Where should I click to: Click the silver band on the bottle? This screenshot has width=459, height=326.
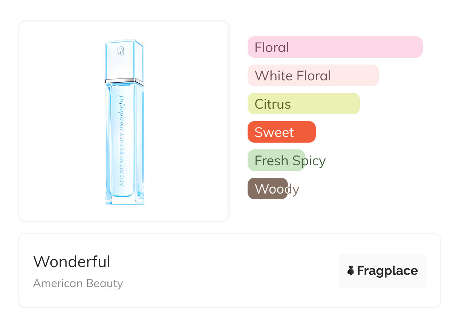coord(124,80)
